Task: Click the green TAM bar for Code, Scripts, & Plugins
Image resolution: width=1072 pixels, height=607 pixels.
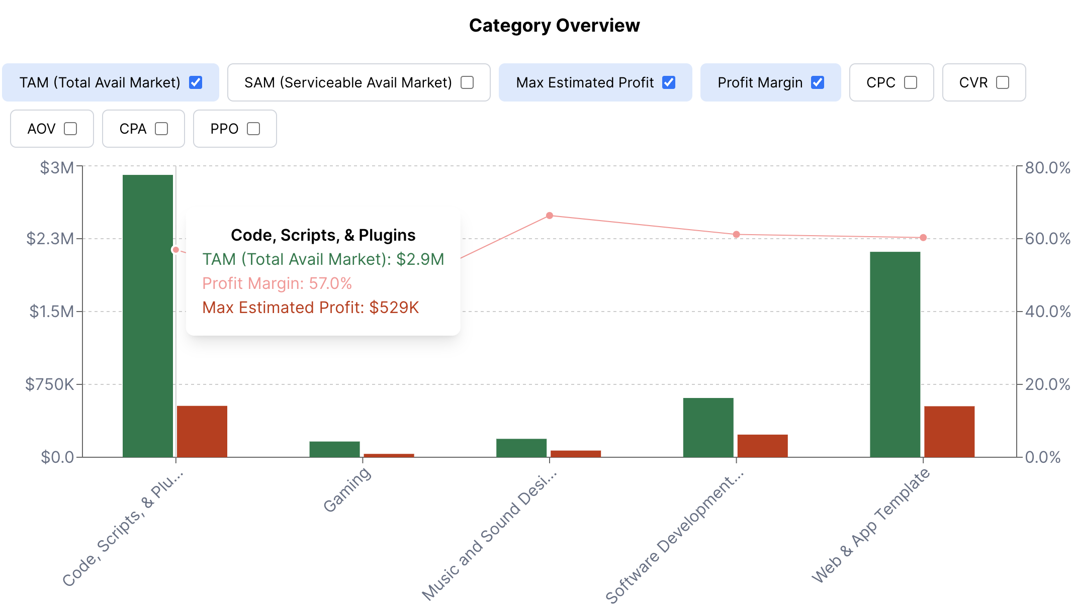Action: point(148,316)
